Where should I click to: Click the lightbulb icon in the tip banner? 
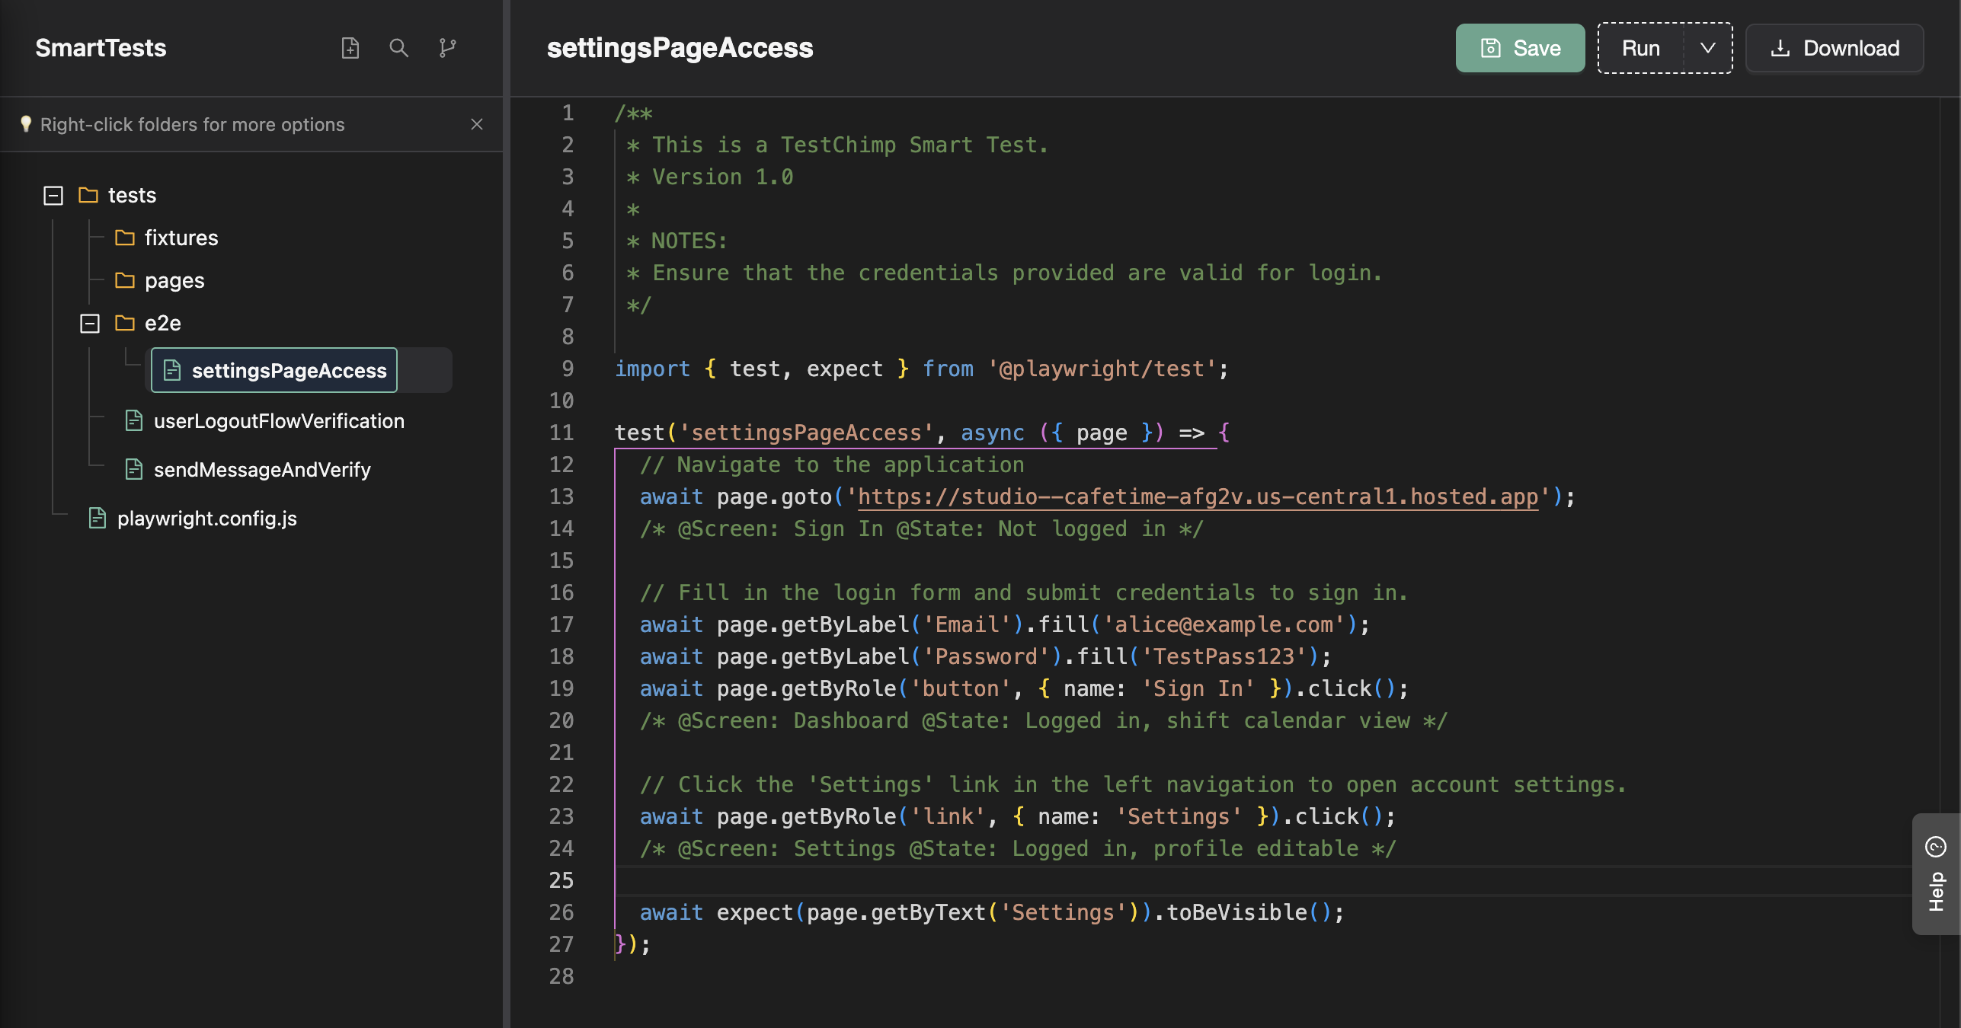click(27, 124)
